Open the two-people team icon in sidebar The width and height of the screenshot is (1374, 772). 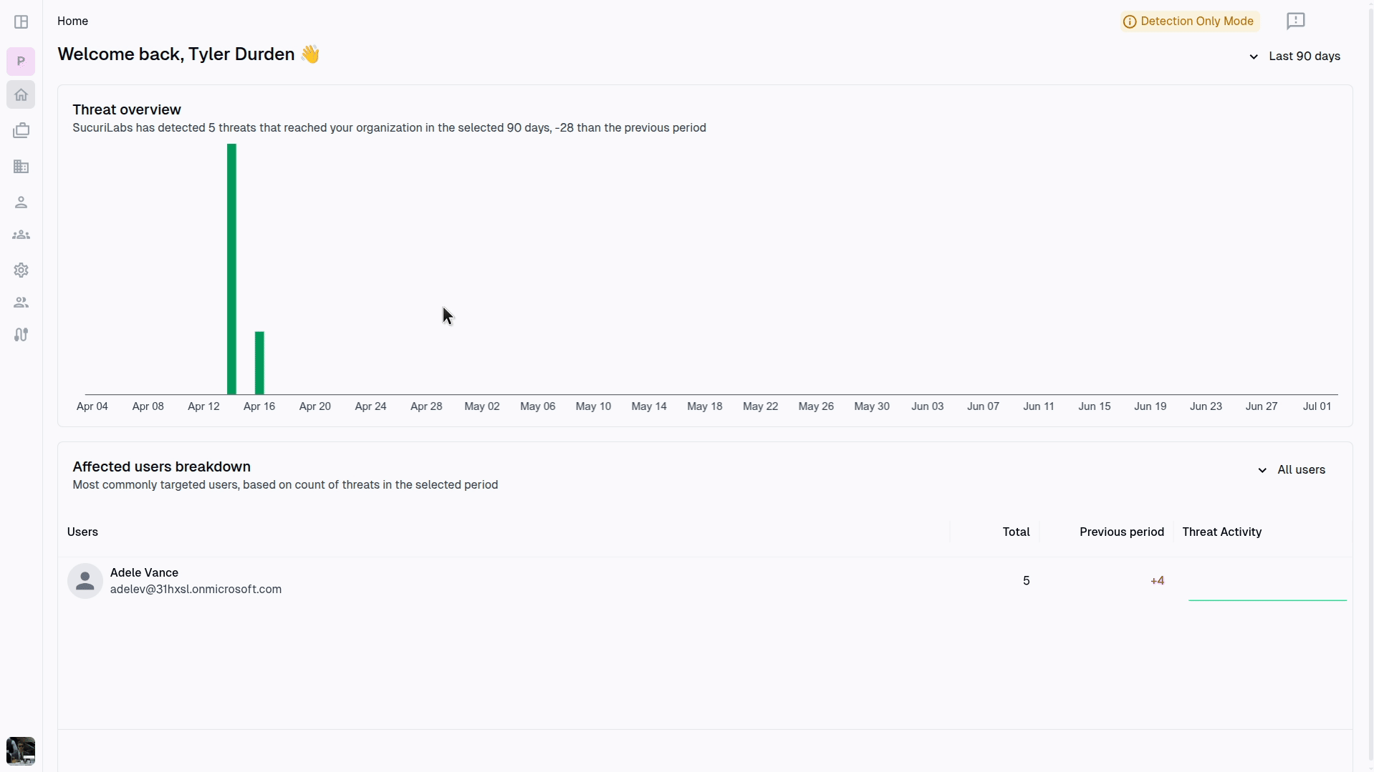pyautogui.click(x=21, y=303)
